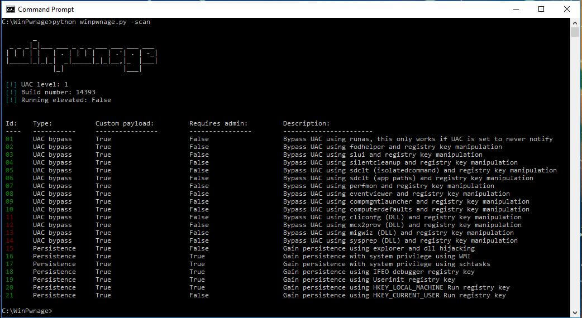Click the fodhelper UAC bypass description
This screenshot has height=318, width=582.
pyautogui.click(x=392, y=147)
